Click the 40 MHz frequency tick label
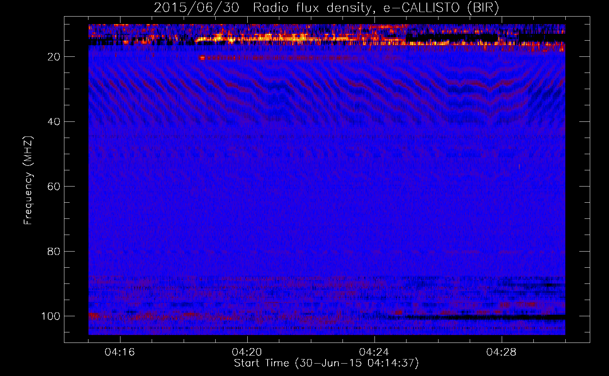Image resolution: width=609 pixels, height=376 pixels. (x=54, y=122)
